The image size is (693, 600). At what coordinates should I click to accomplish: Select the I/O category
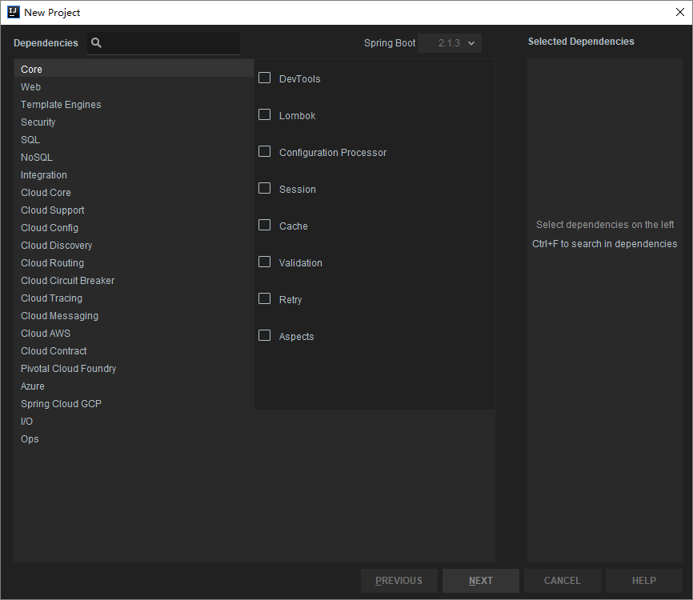134,422
